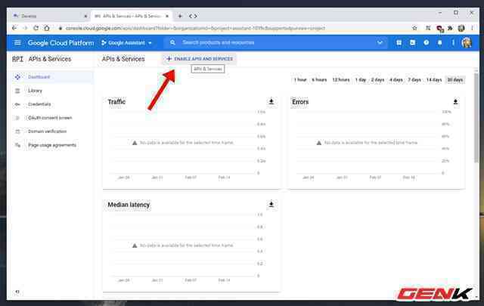Click the page vertical scrollbar
The height and width of the screenshot is (306, 484).
(476, 117)
